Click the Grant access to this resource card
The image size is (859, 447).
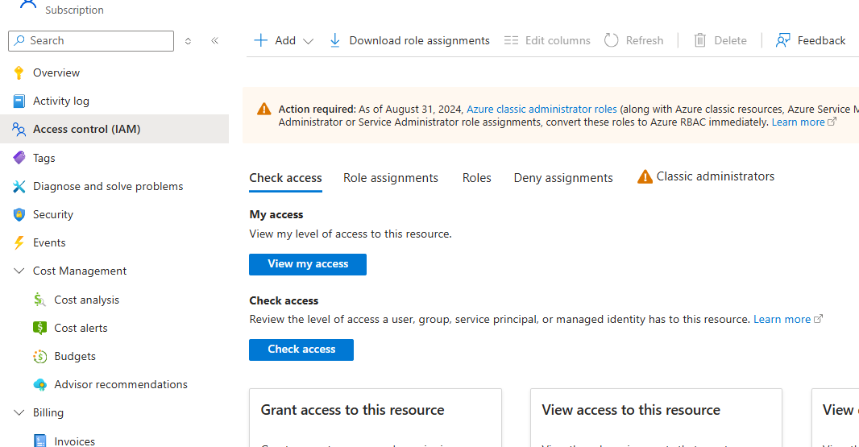pos(376,418)
